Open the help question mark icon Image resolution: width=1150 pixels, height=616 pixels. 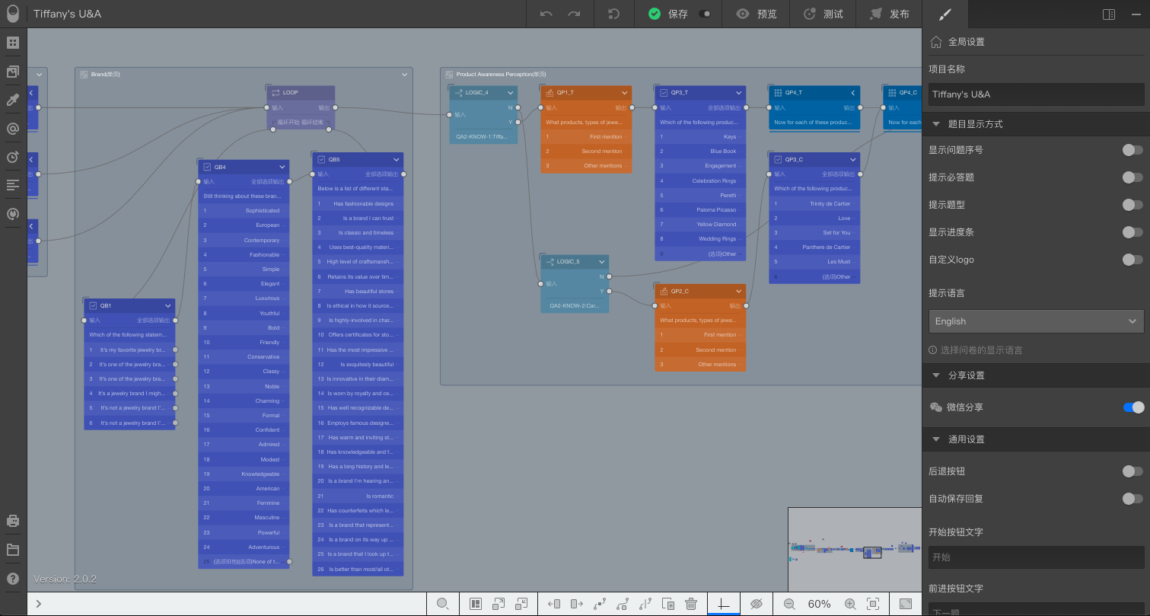coord(12,579)
